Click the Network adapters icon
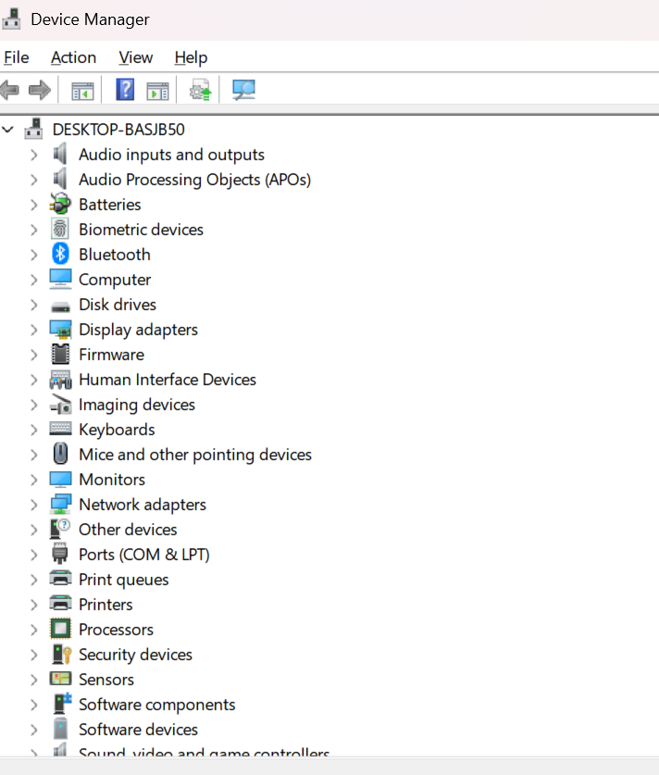 pyautogui.click(x=60, y=504)
